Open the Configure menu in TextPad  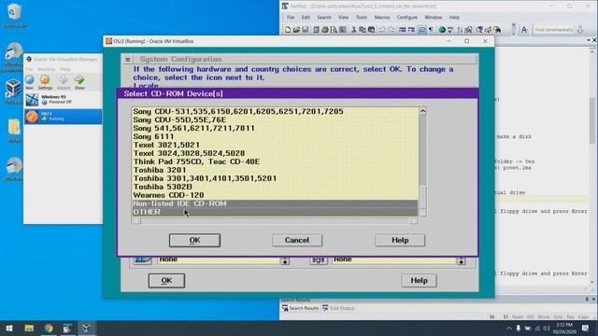(407, 18)
